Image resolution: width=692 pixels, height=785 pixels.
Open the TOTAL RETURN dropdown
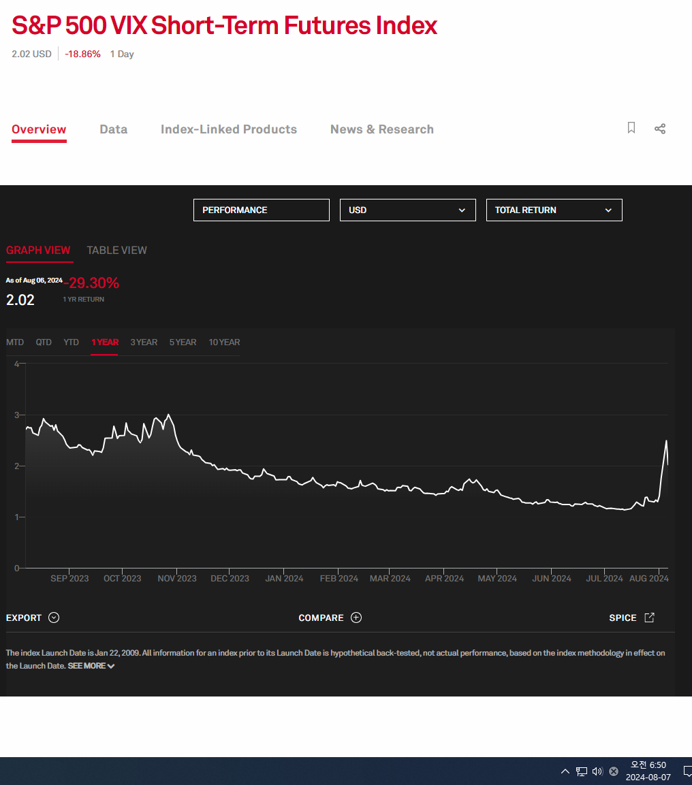tap(554, 210)
